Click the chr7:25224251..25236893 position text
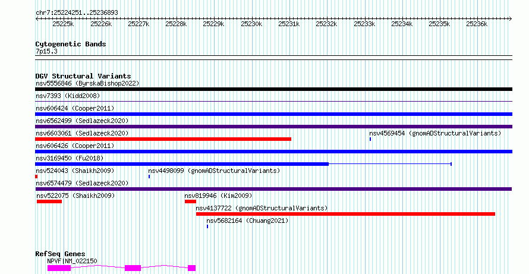This screenshot has height=274, width=529. click(x=77, y=13)
